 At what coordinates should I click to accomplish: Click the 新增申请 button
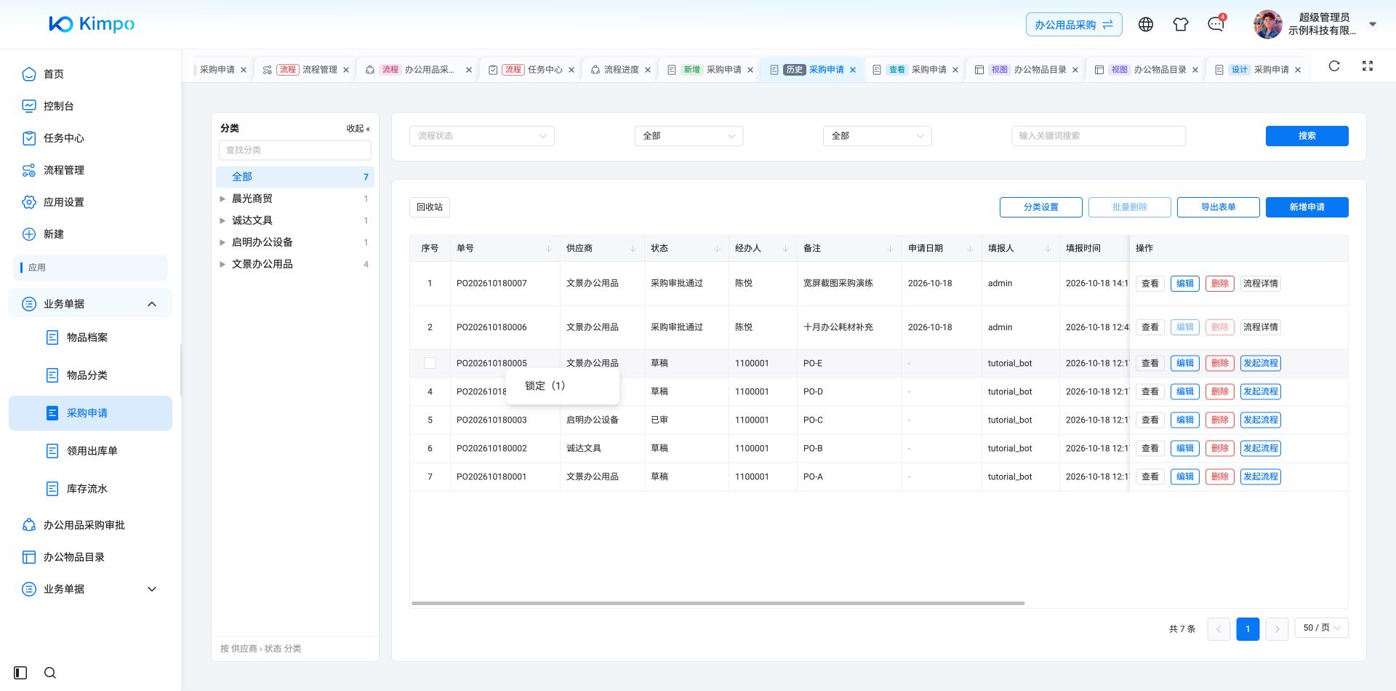click(x=1307, y=207)
